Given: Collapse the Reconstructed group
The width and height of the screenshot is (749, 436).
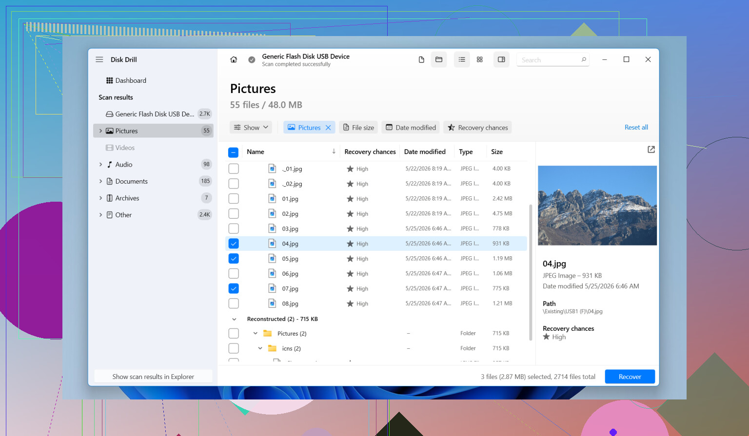Looking at the screenshot, I should 234,319.
